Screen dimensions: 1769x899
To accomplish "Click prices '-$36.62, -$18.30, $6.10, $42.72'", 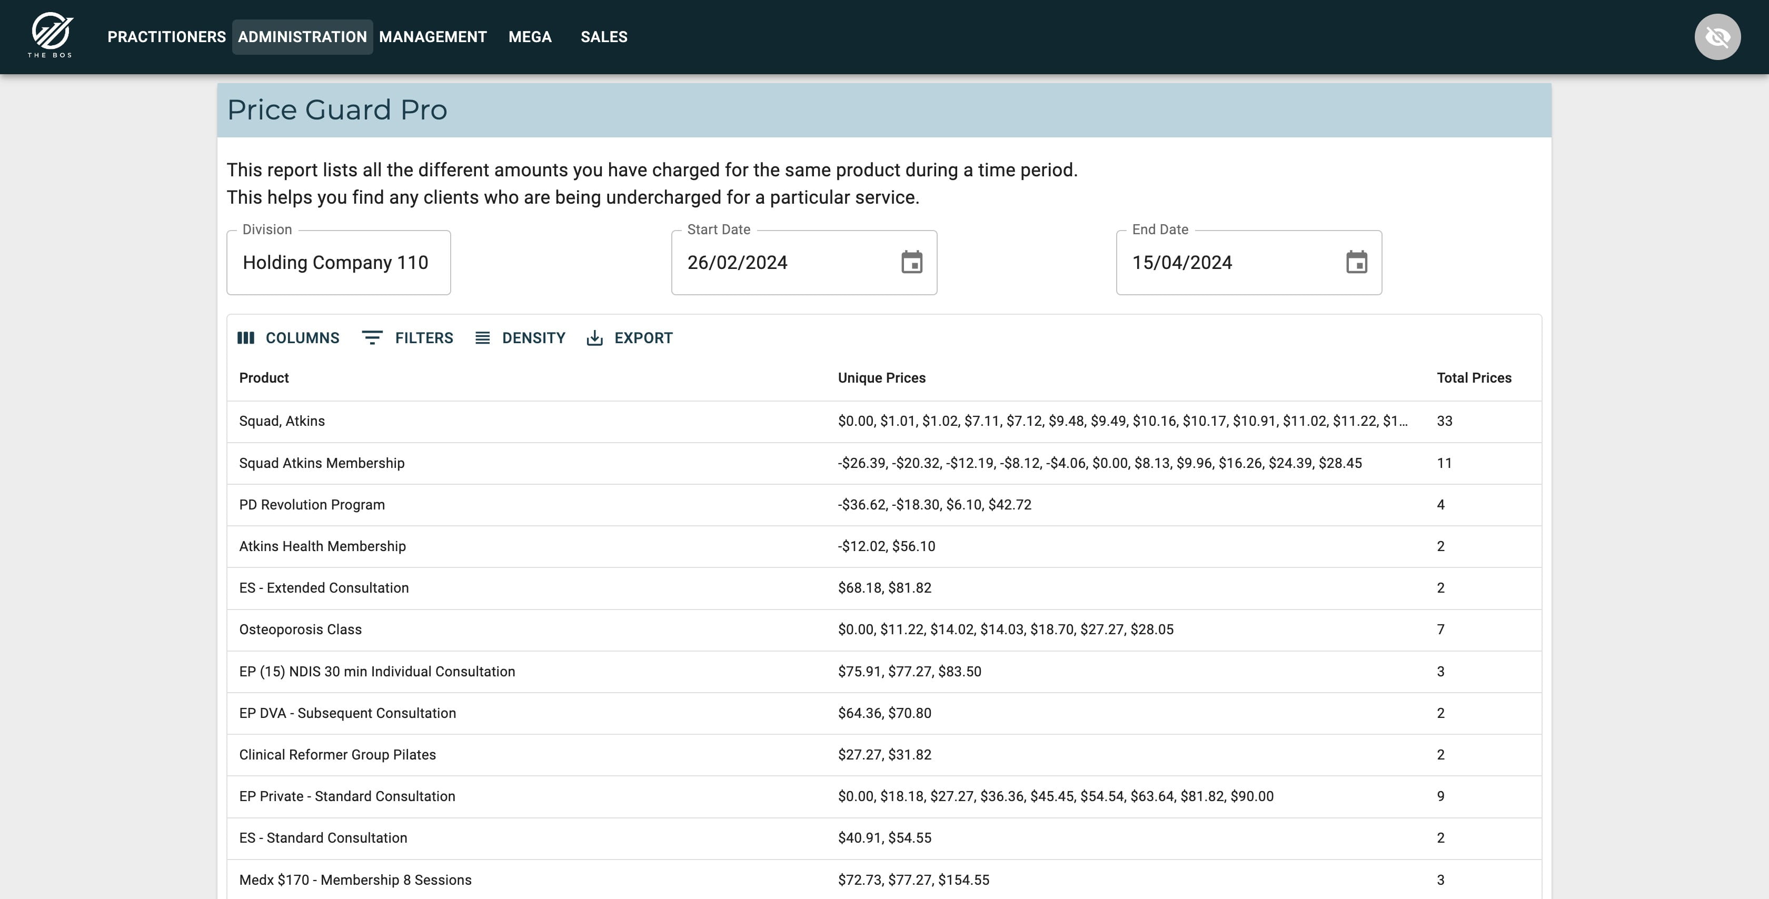I will (x=934, y=505).
